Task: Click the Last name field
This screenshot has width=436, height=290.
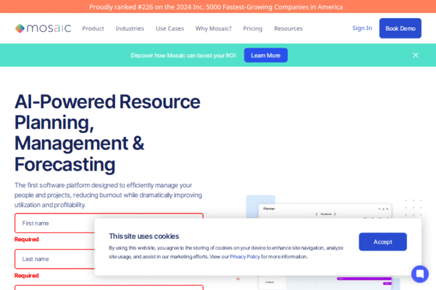Action: (54, 259)
